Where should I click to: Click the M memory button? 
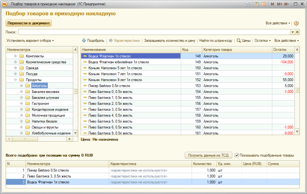[x=272, y=4]
